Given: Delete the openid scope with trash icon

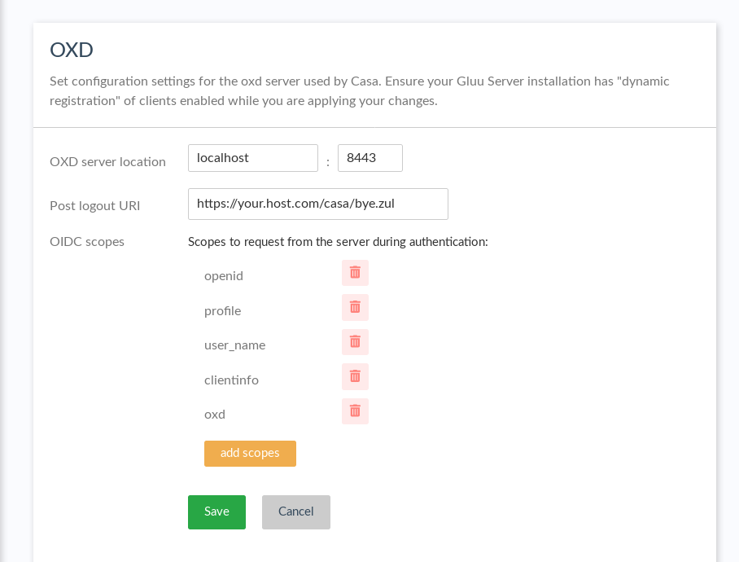Looking at the screenshot, I should (x=355, y=273).
